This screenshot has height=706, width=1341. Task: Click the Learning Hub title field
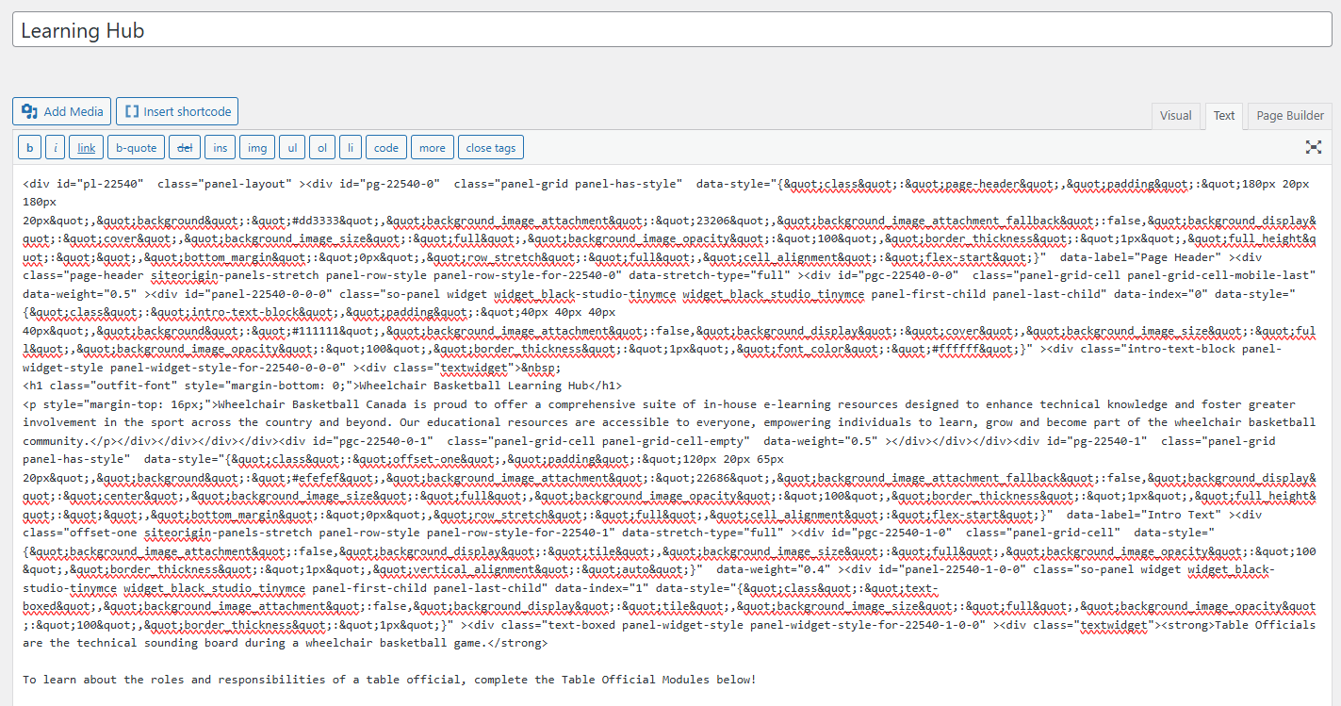[x=670, y=30]
